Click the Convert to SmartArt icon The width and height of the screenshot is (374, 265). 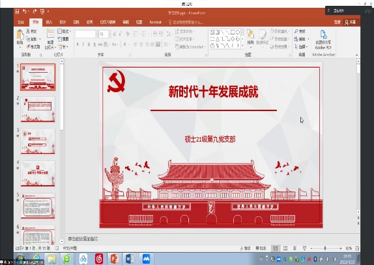[177, 47]
